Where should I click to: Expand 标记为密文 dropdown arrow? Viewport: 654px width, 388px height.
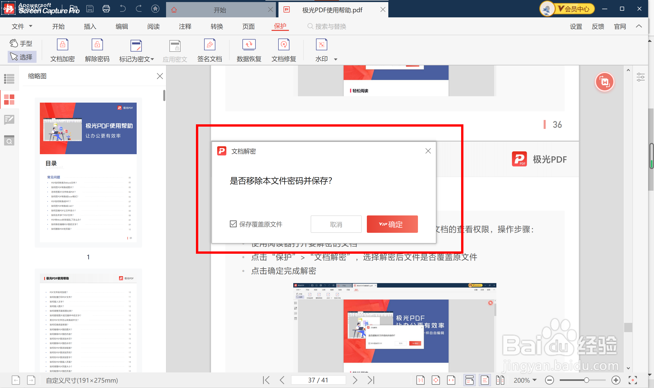[x=152, y=59]
